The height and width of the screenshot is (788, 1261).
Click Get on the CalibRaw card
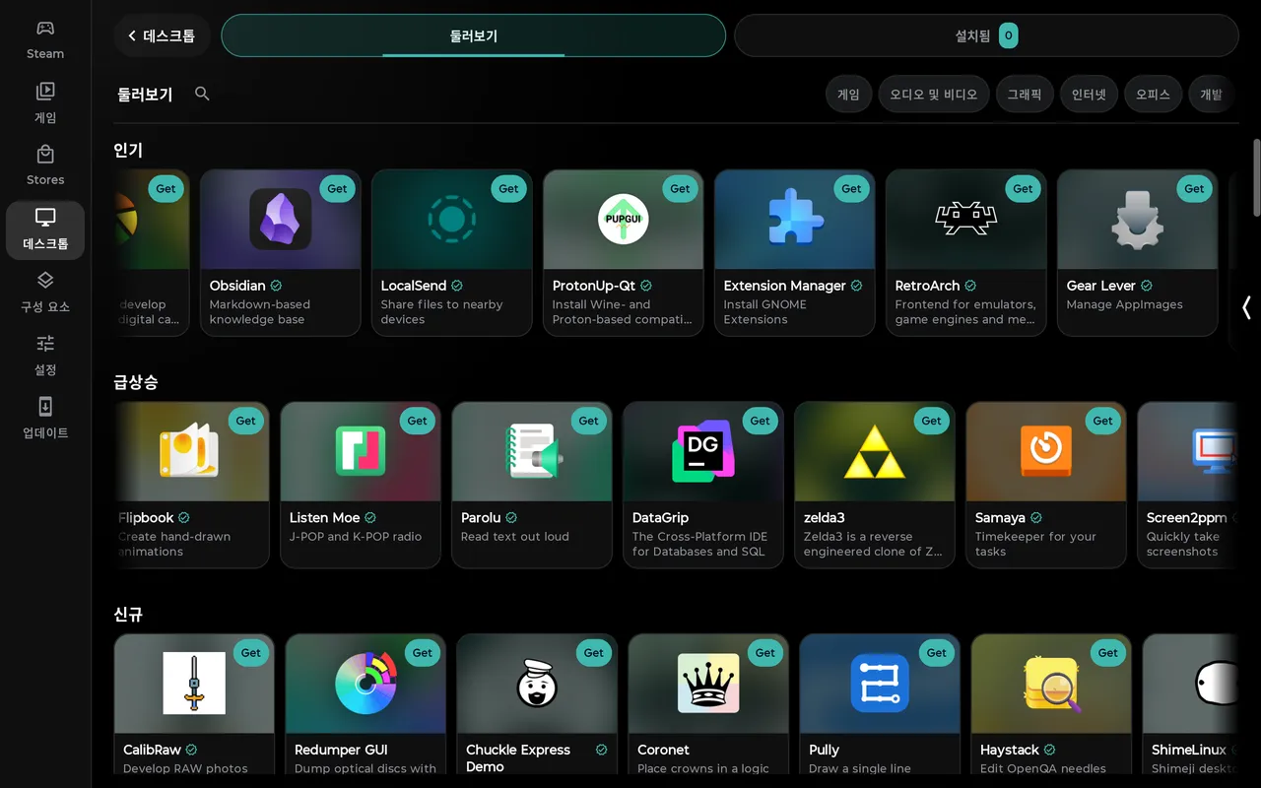[x=251, y=652]
